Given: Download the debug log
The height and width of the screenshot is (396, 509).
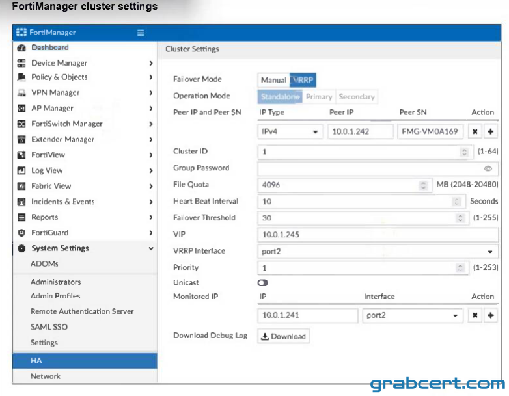Looking at the screenshot, I should (x=283, y=336).
